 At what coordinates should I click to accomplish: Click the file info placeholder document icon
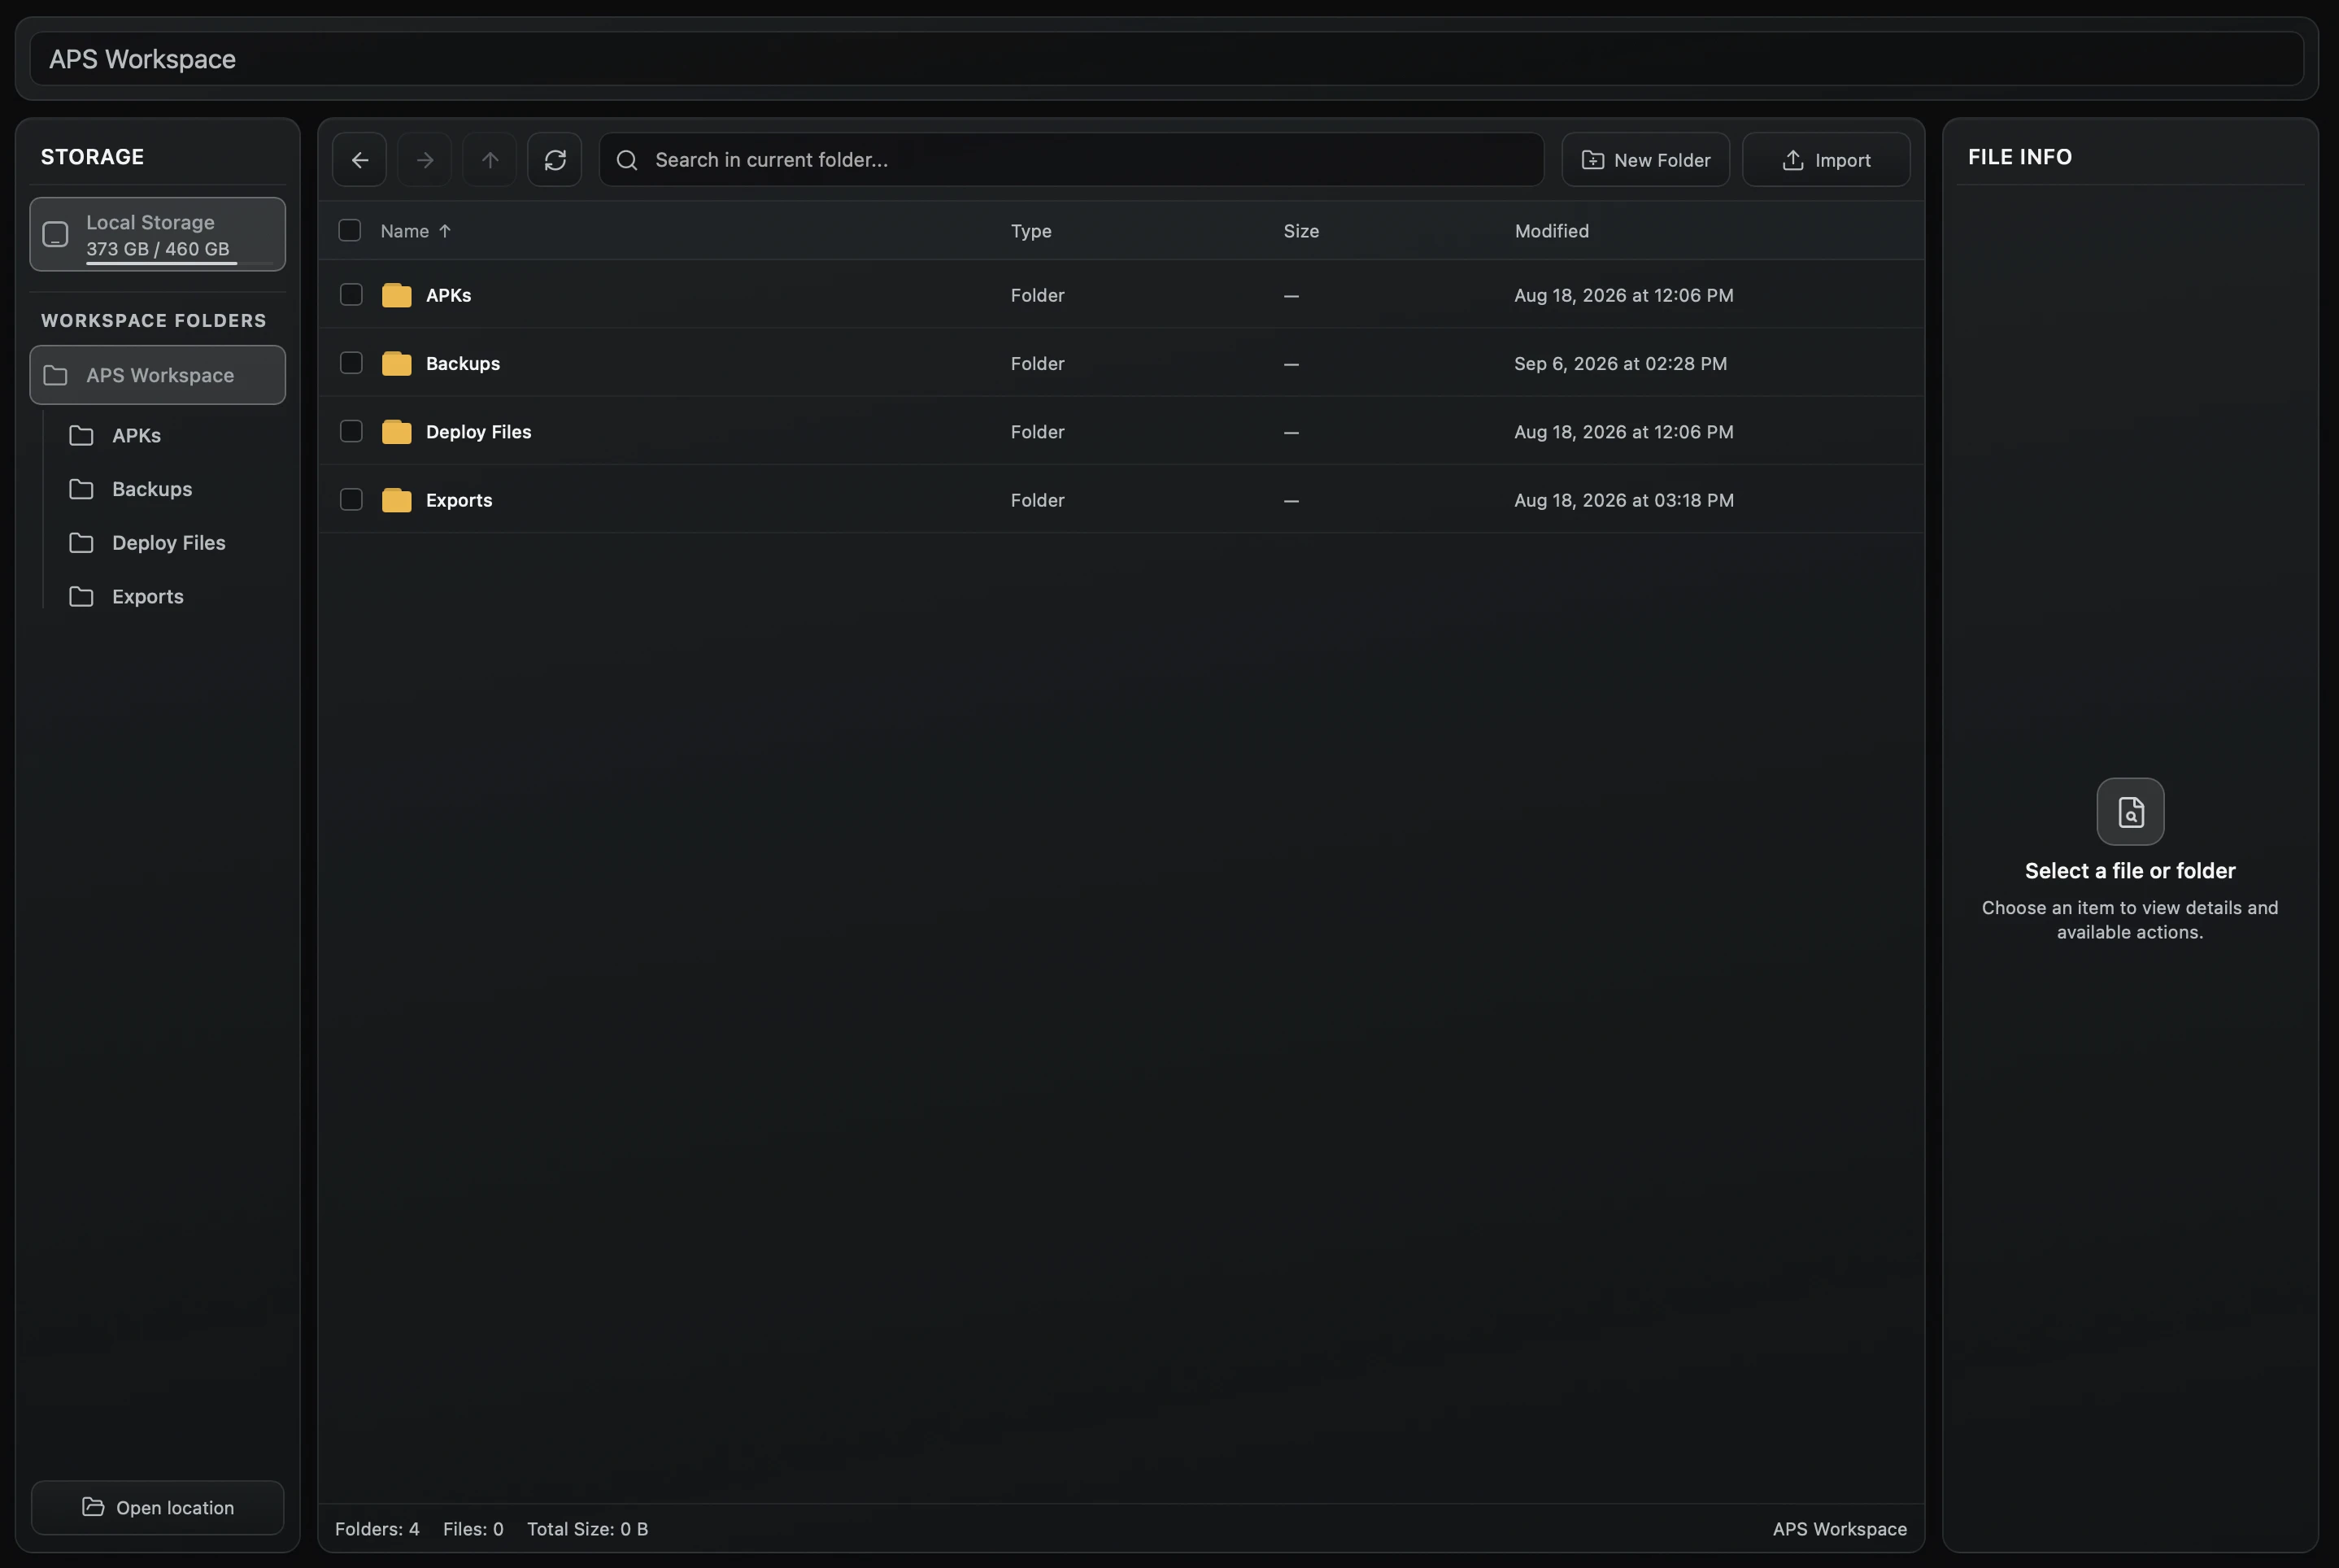point(2130,812)
